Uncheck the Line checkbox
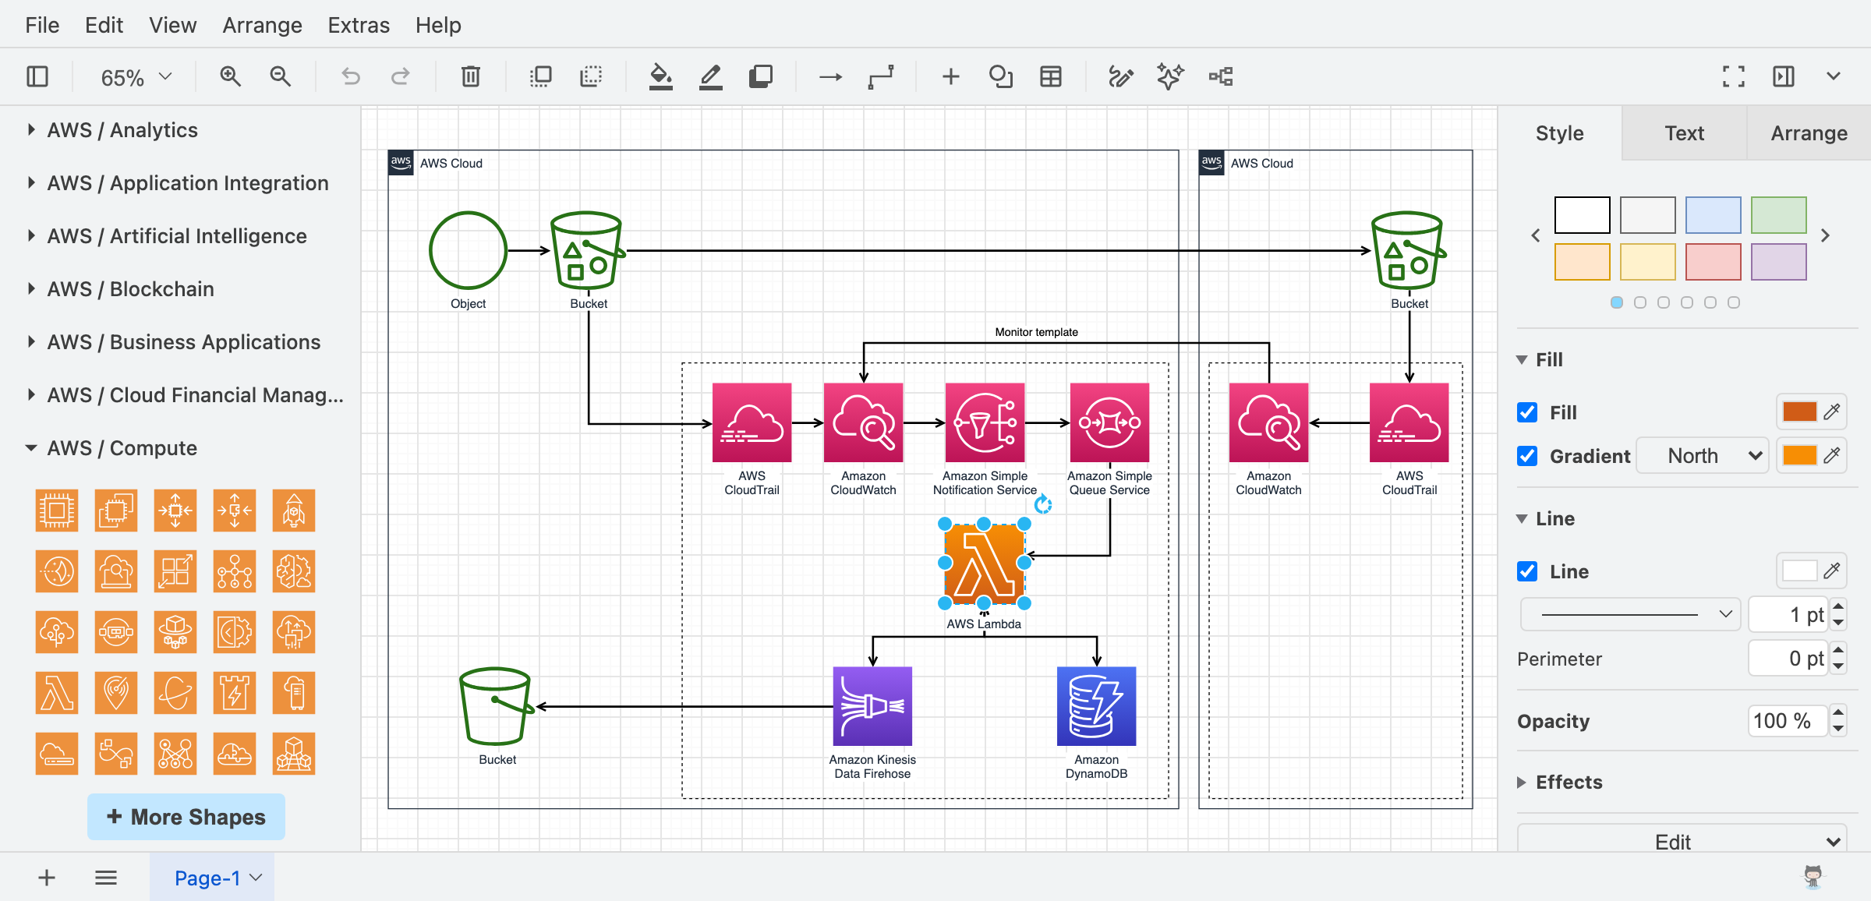 pos(1527,571)
